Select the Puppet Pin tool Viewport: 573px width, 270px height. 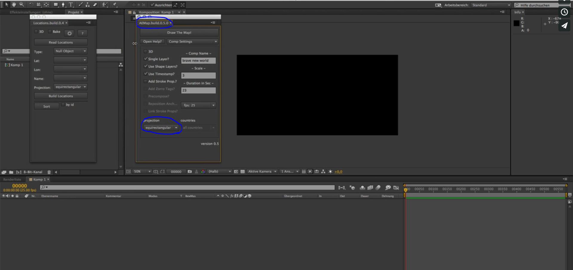click(x=115, y=5)
